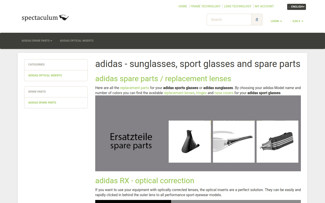
Task: Click the sunglasses temple thumbnail
Action: pos(234,142)
